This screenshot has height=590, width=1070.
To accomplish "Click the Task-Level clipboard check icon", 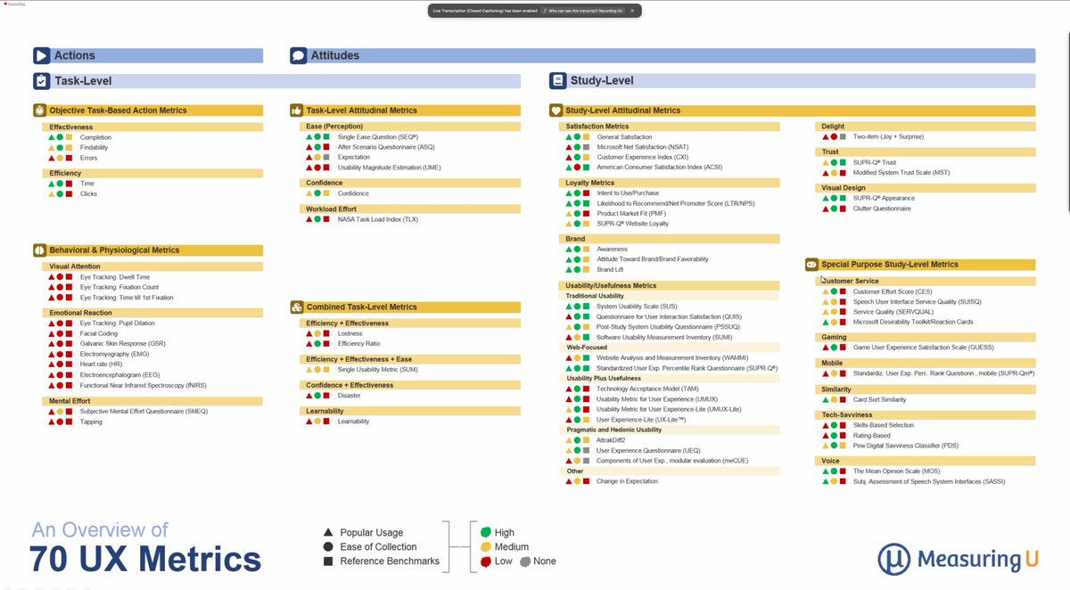I will pos(41,80).
